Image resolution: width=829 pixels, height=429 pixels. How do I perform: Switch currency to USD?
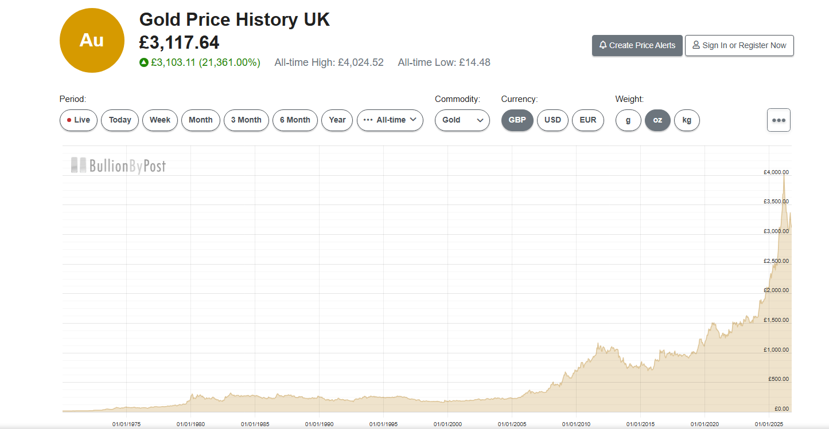coord(552,120)
